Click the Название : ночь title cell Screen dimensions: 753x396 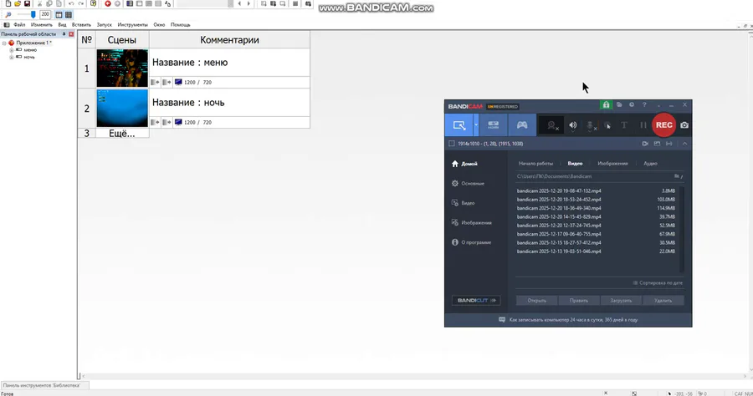pyautogui.click(x=229, y=103)
